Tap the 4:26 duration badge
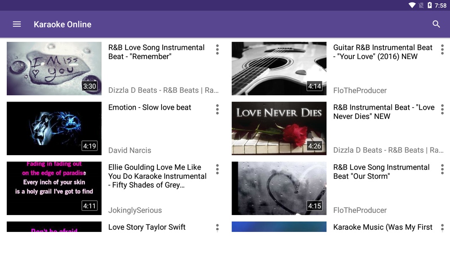Screen dimensions: 450x253 click(x=315, y=146)
